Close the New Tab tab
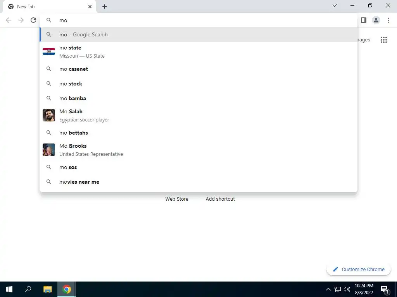The image size is (397, 297). point(90,7)
